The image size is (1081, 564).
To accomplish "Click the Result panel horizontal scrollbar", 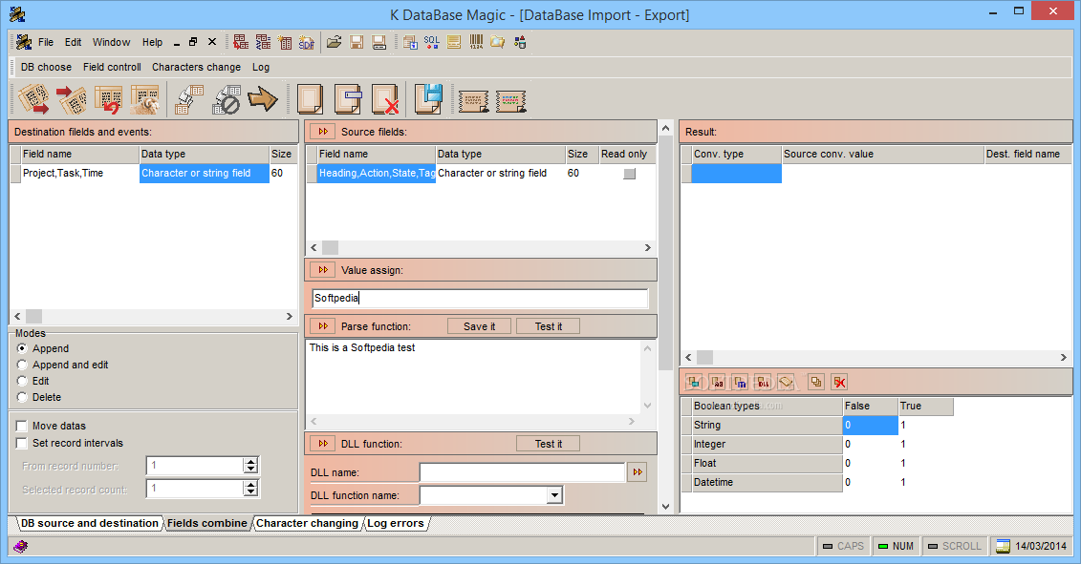I will [876, 358].
